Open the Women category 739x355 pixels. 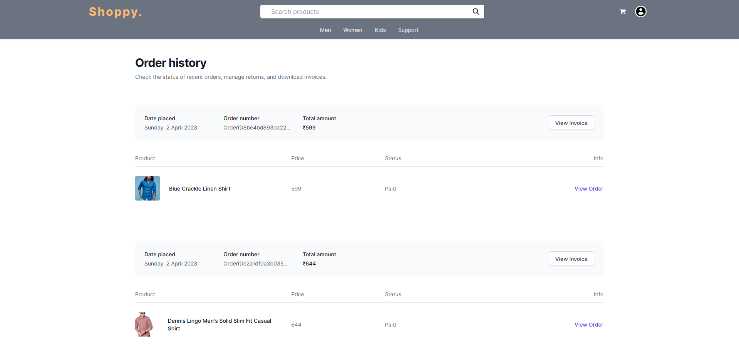(x=352, y=30)
